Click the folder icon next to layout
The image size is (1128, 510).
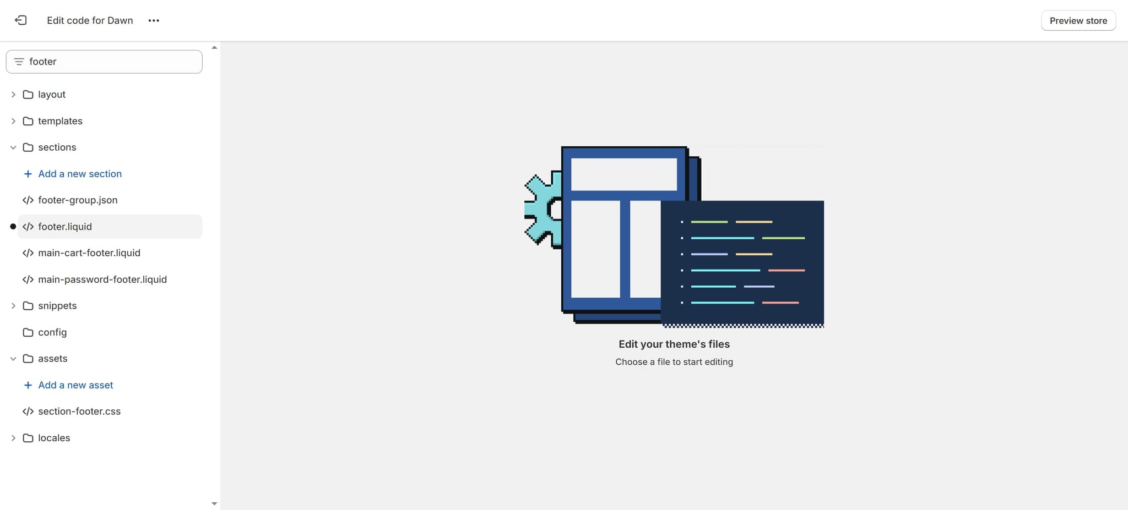pyautogui.click(x=28, y=94)
